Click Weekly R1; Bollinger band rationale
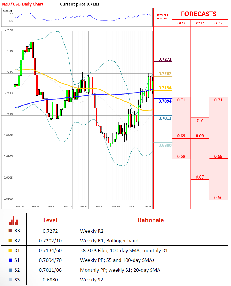This screenshot has height=286, width=231. 109,241
